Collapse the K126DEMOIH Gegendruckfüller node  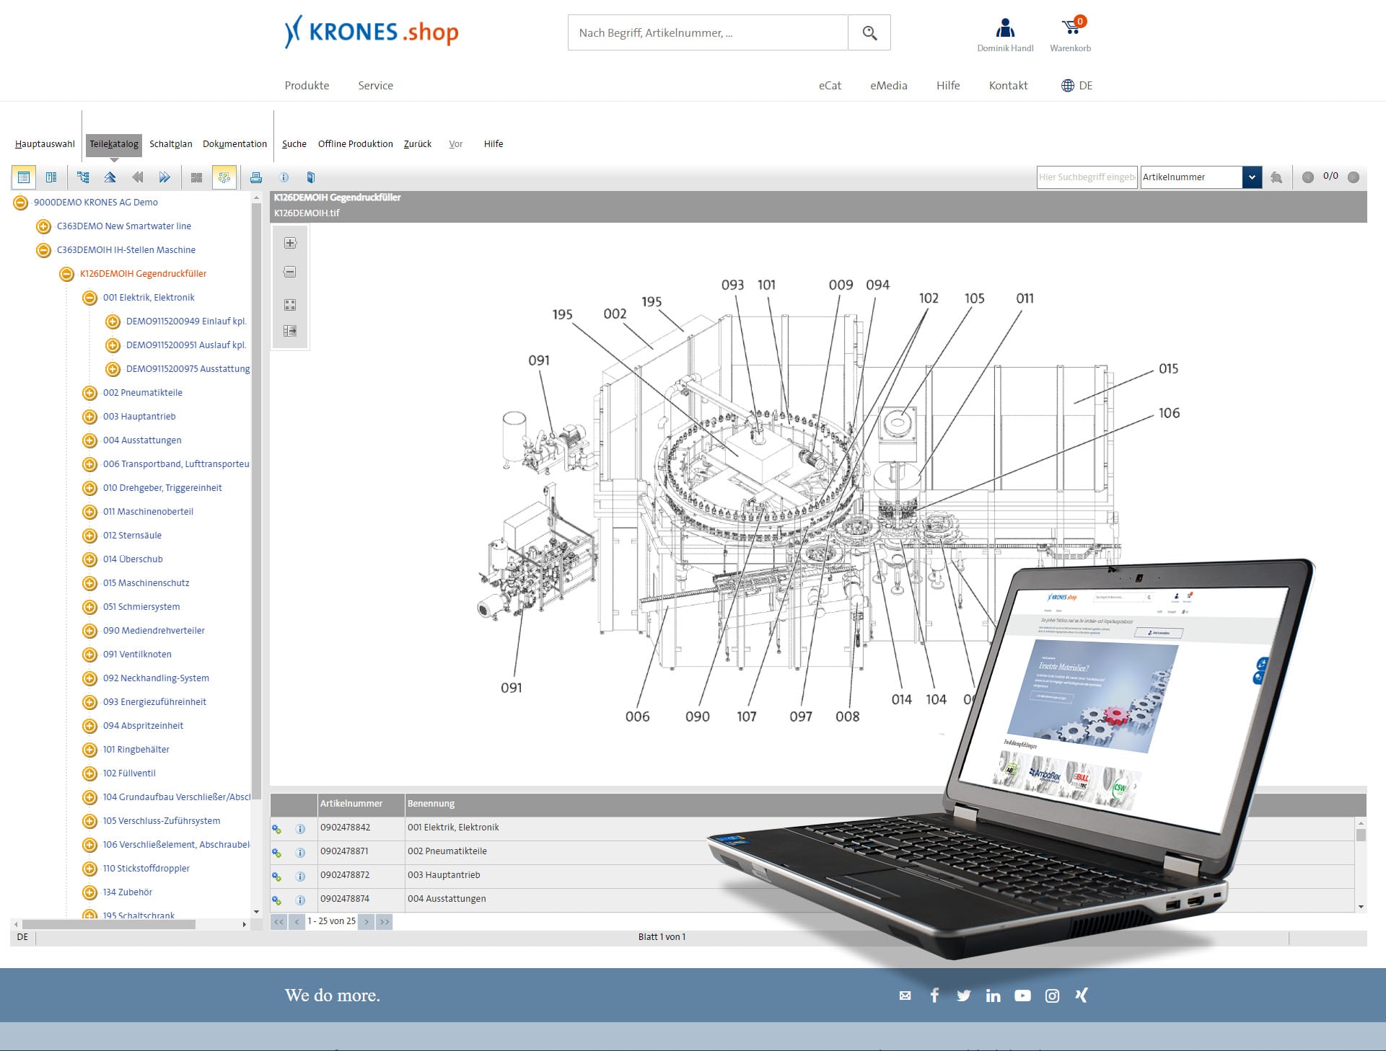tap(66, 274)
